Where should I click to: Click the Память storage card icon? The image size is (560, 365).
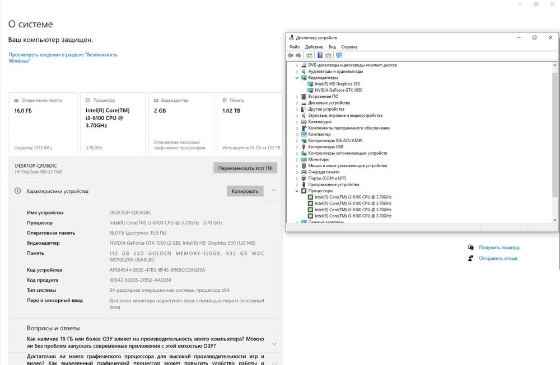[x=225, y=101]
